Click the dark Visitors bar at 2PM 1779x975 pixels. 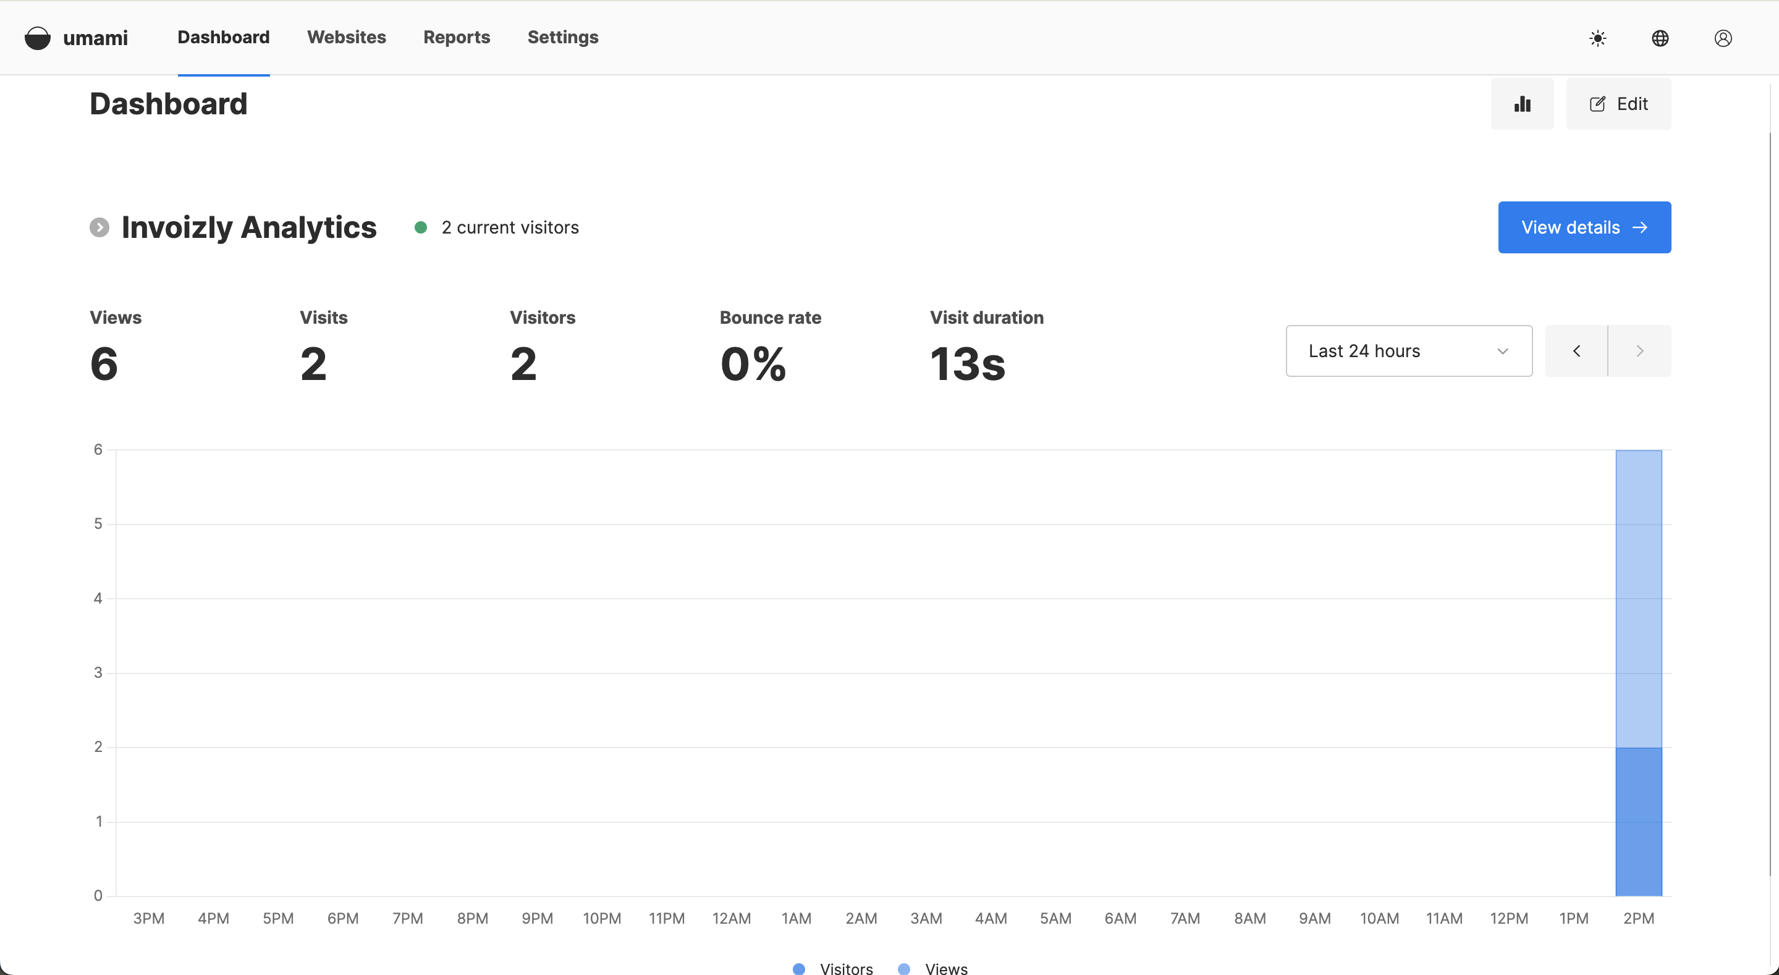(x=1638, y=822)
